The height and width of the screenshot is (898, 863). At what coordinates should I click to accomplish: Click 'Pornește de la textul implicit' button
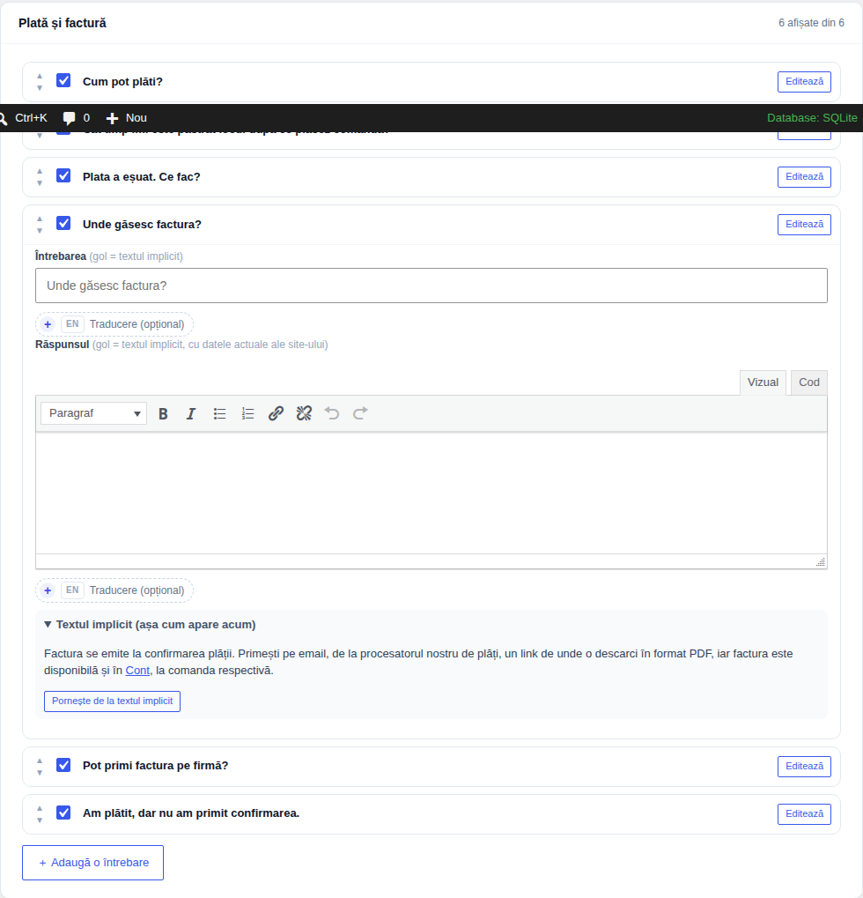coord(112,701)
